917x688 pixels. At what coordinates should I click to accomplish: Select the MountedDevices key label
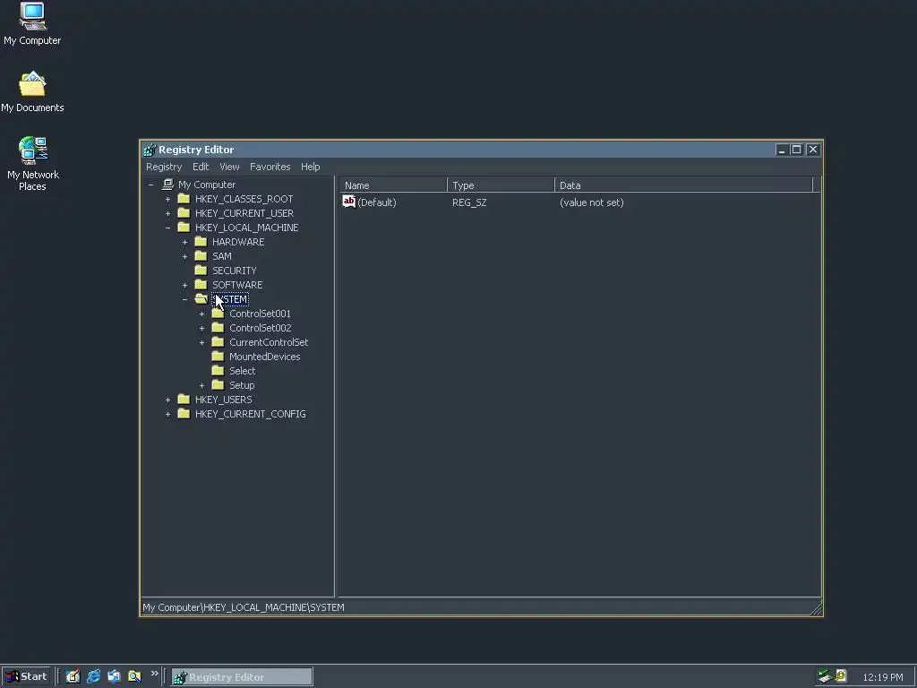[264, 357]
